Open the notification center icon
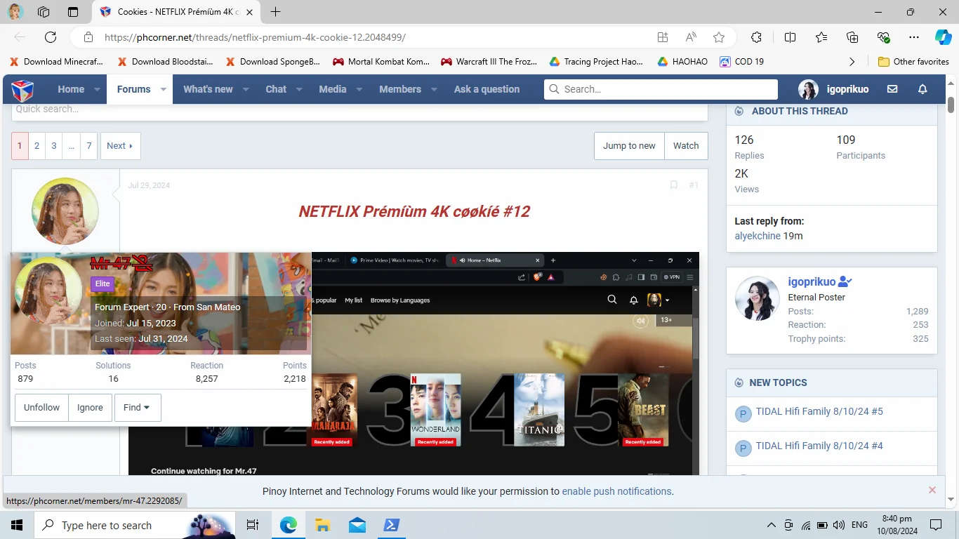Screen dimensions: 959x539 (x=936, y=525)
